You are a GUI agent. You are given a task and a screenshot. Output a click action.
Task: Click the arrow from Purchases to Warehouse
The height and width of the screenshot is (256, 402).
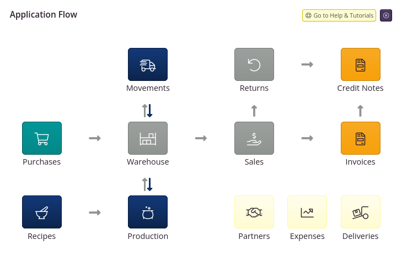(95, 138)
